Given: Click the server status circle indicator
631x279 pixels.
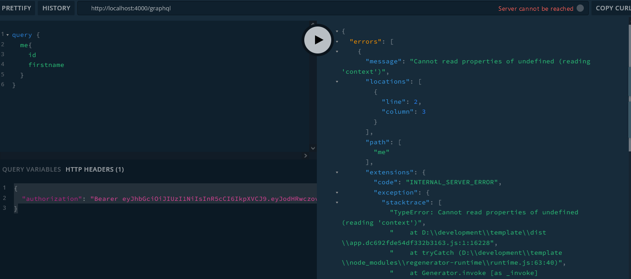Looking at the screenshot, I should click(x=580, y=8).
